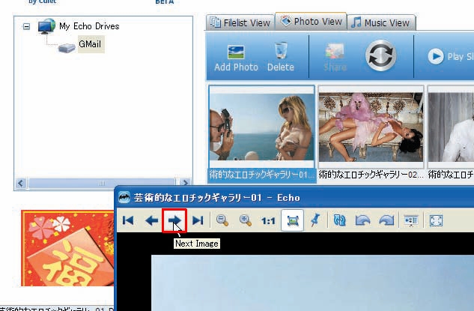Viewport: 474px width, 311px height.
Task: Click the tree panel scroll left arrow
Action: 21,183
